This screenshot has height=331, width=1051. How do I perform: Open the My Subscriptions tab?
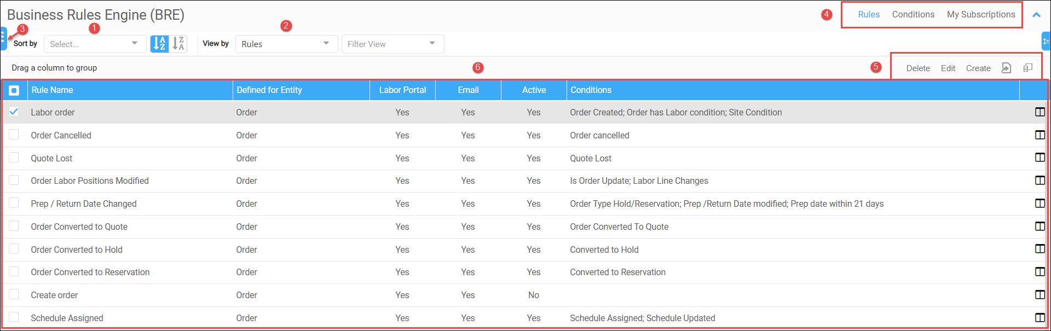point(981,15)
